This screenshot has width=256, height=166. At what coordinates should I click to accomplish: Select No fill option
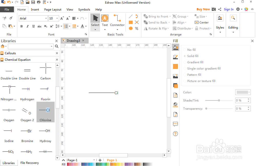(189, 50)
